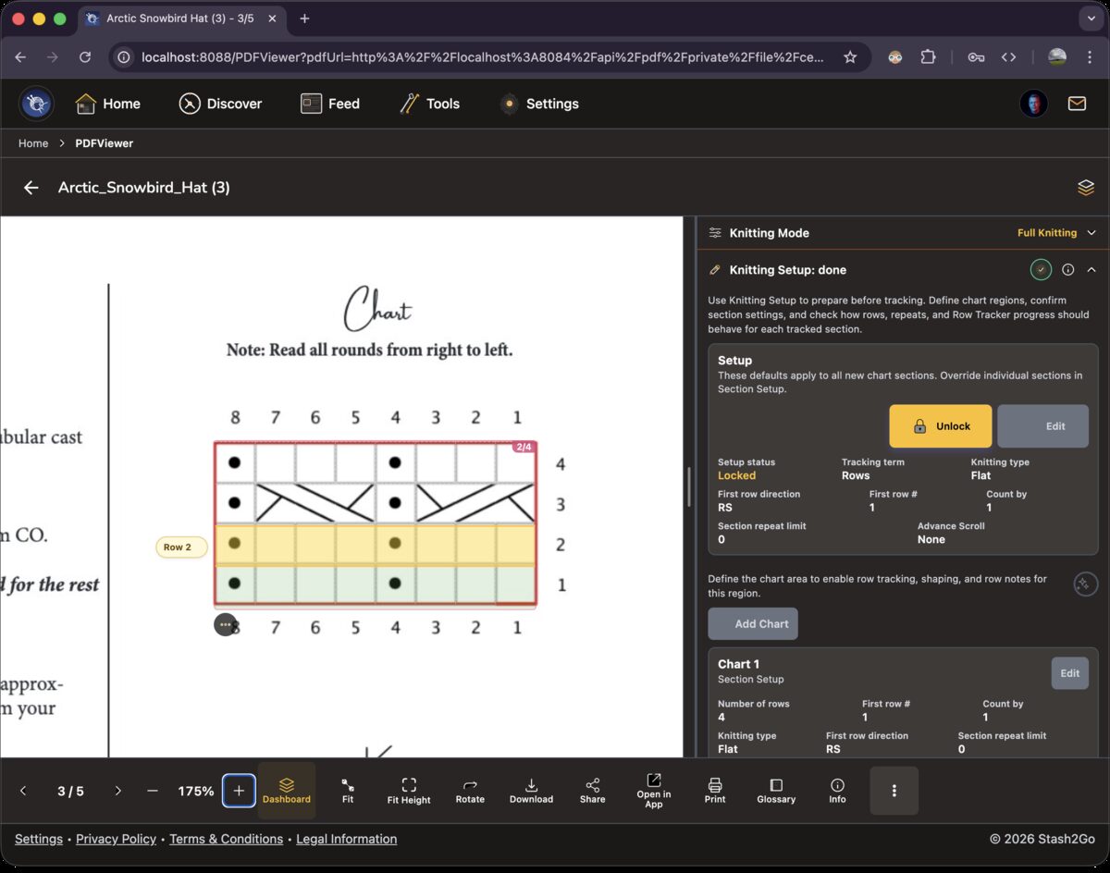The height and width of the screenshot is (873, 1110).
Task: Open the envelope messages icon
Action: coord(1077,104)
